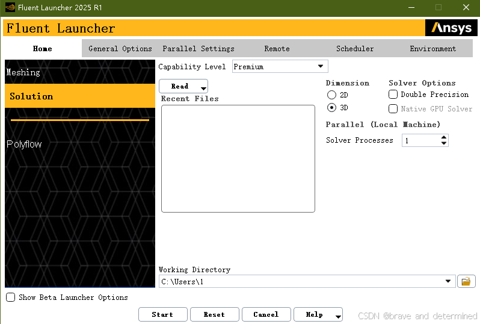Open the Parallel Settings tab

tap(198, 48)
